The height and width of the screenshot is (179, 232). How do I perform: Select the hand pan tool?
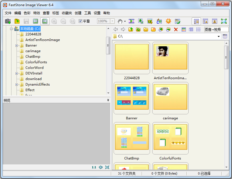click(120, 21)
